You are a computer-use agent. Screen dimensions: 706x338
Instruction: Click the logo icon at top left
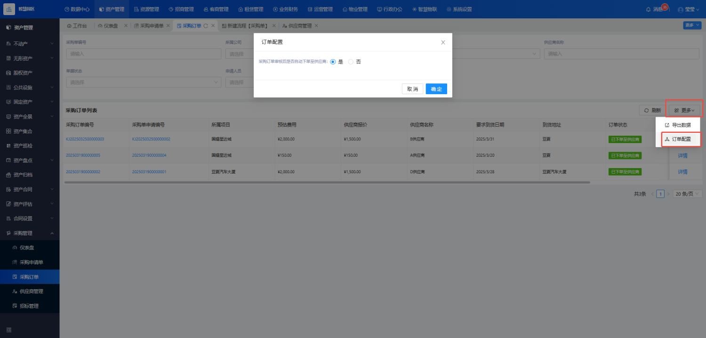(x=9, y=9)
